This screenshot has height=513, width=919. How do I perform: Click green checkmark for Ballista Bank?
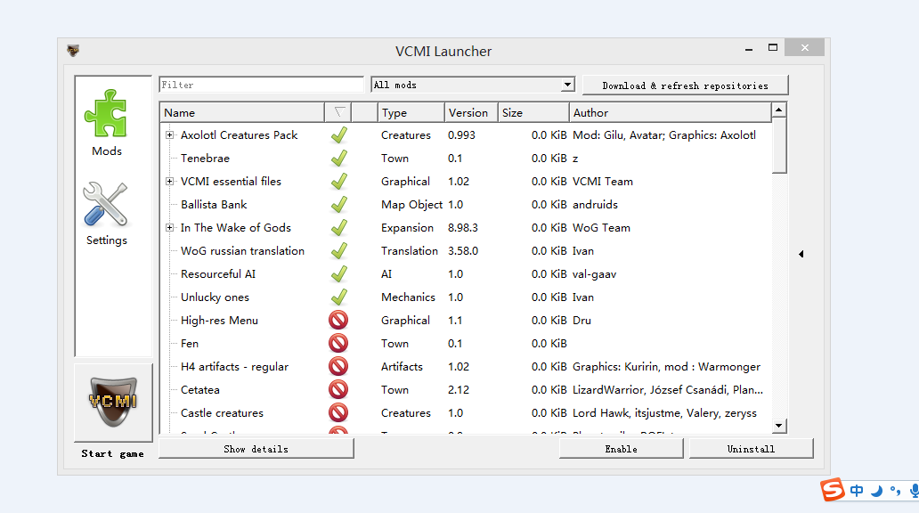(338, 205)
